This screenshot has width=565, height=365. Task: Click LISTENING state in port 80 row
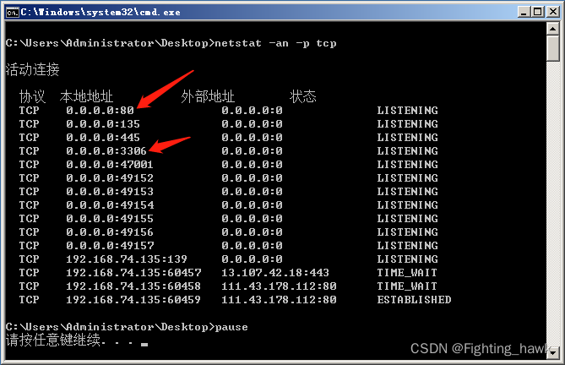408,110
